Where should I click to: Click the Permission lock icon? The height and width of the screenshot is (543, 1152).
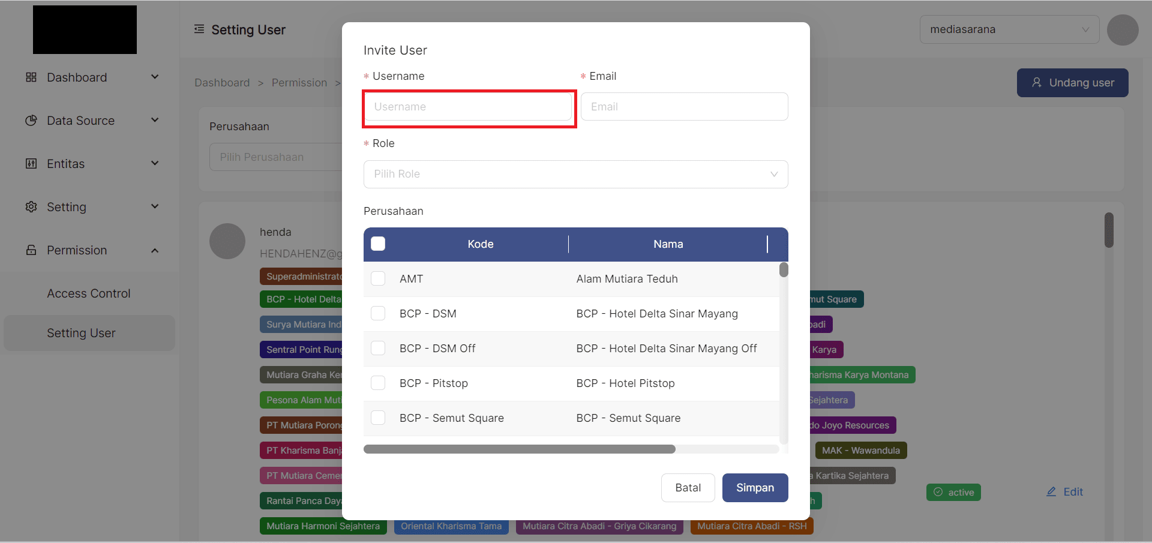point(31,250)
